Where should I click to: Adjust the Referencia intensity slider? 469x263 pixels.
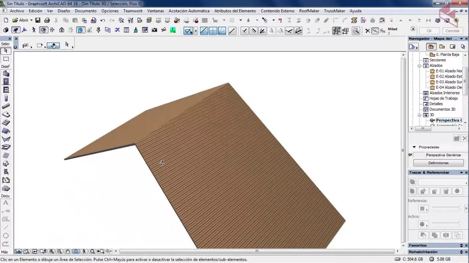tap(446, 208)
